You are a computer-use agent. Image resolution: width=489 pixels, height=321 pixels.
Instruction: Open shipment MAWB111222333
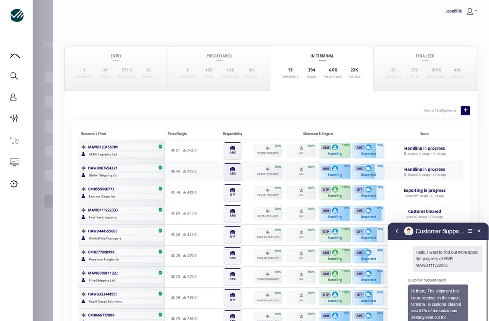point(103,210)
